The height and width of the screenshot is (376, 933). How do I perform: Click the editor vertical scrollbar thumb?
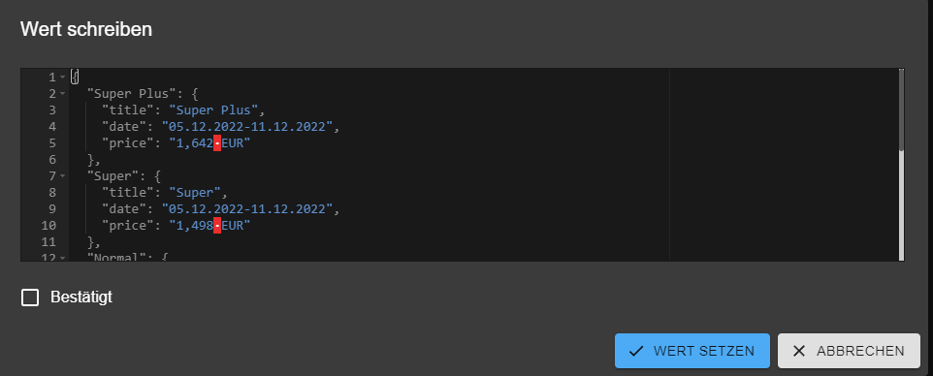[x=901, y=110]
